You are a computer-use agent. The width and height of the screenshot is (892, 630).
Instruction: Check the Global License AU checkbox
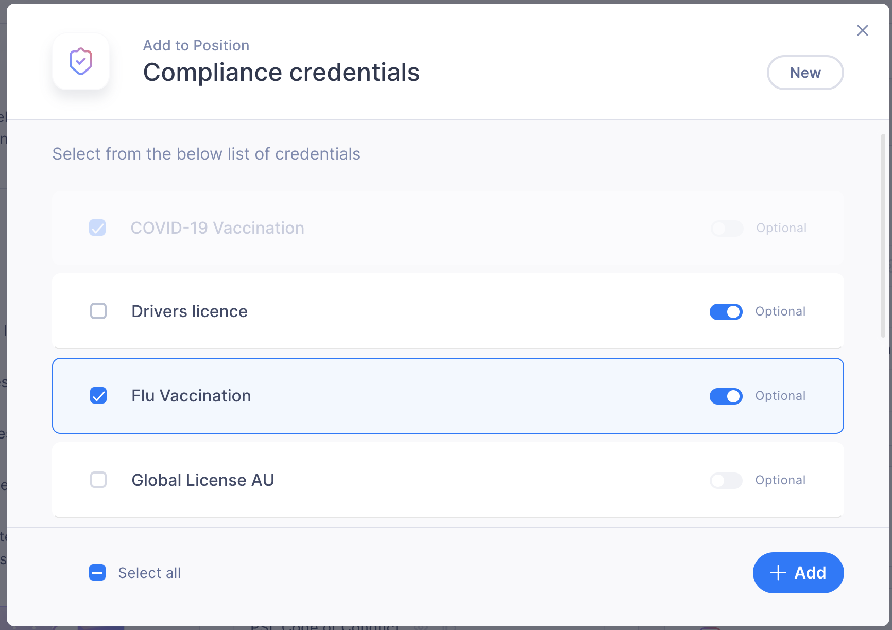(98, 480)
